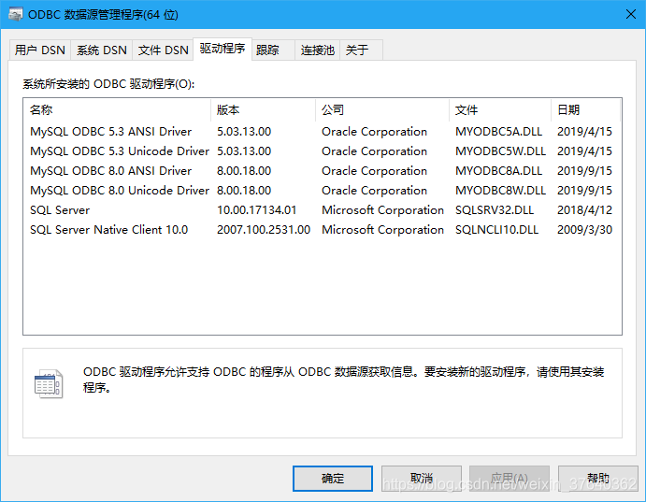Switch to the 用户 DSN tab
The height and width of the screenshot is (502, 646).
tap(40, 50)
